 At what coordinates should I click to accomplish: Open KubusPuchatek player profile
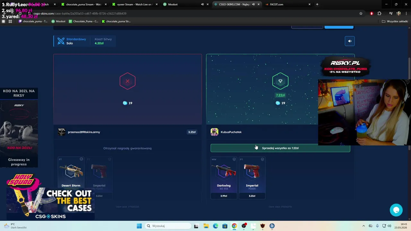coord(226,132)
